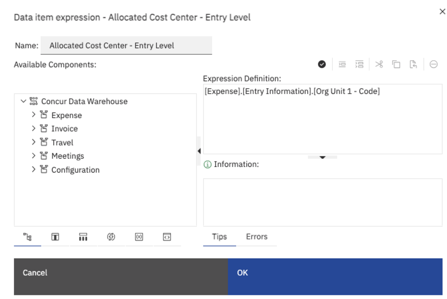Image resolution: width=447 pixels, height=299 pixels.
Task: Confirm with the OK button
Action: (335, 277)
